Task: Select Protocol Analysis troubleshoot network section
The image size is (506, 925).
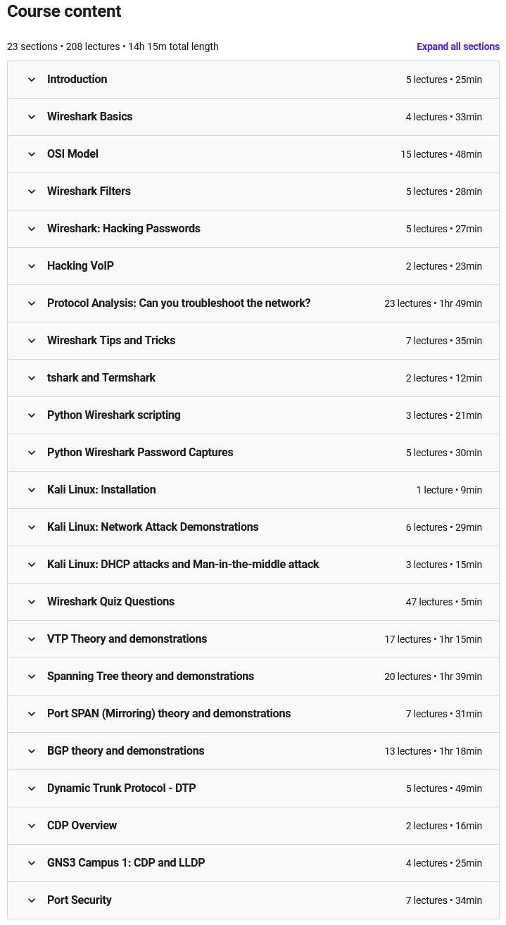Action: tap(179, 303)
